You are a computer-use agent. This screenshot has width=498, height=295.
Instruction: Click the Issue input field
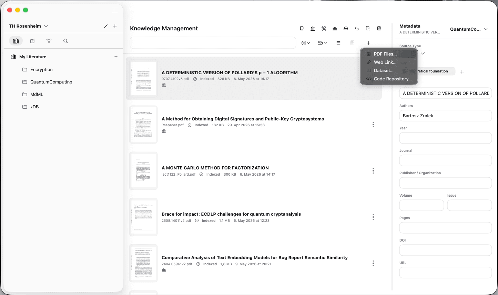[469, 205]
